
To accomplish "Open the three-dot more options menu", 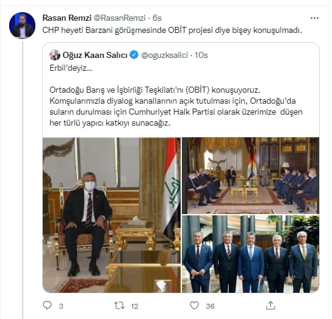I will (314, 18).
